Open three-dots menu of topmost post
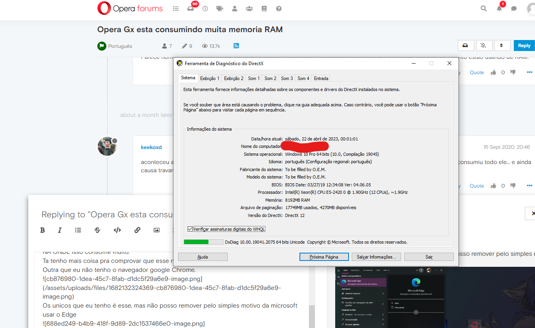The width and height of the screenshot is (535, 328). point(530,72)
